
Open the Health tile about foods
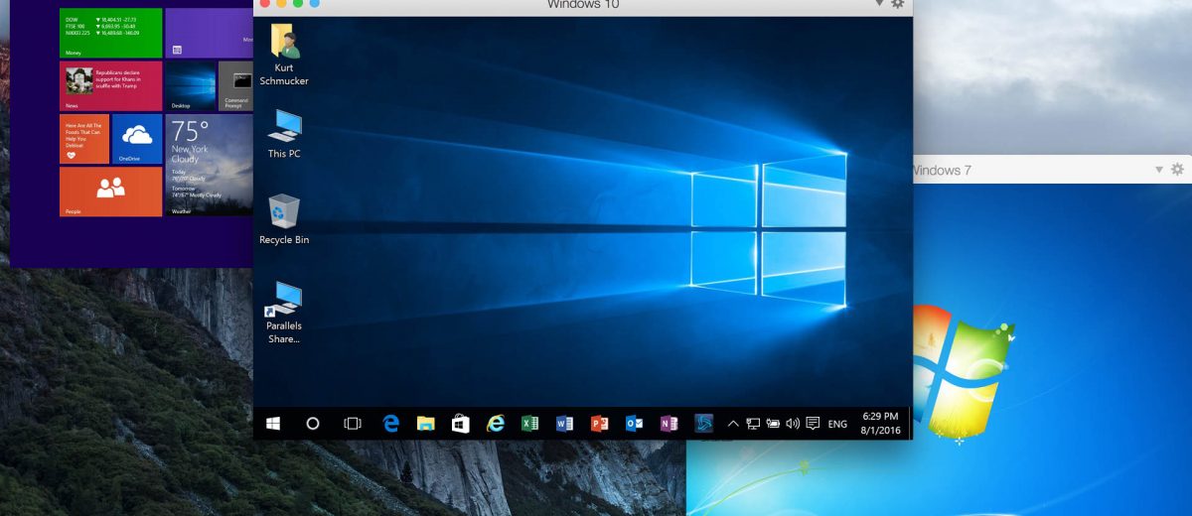tap(84, 139)
